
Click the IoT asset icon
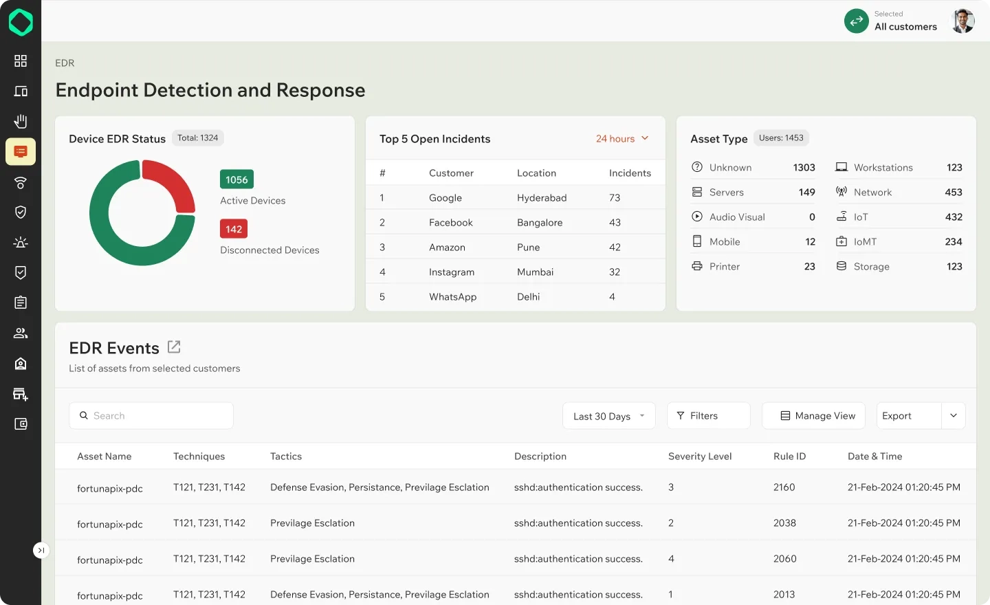[841, 217]
